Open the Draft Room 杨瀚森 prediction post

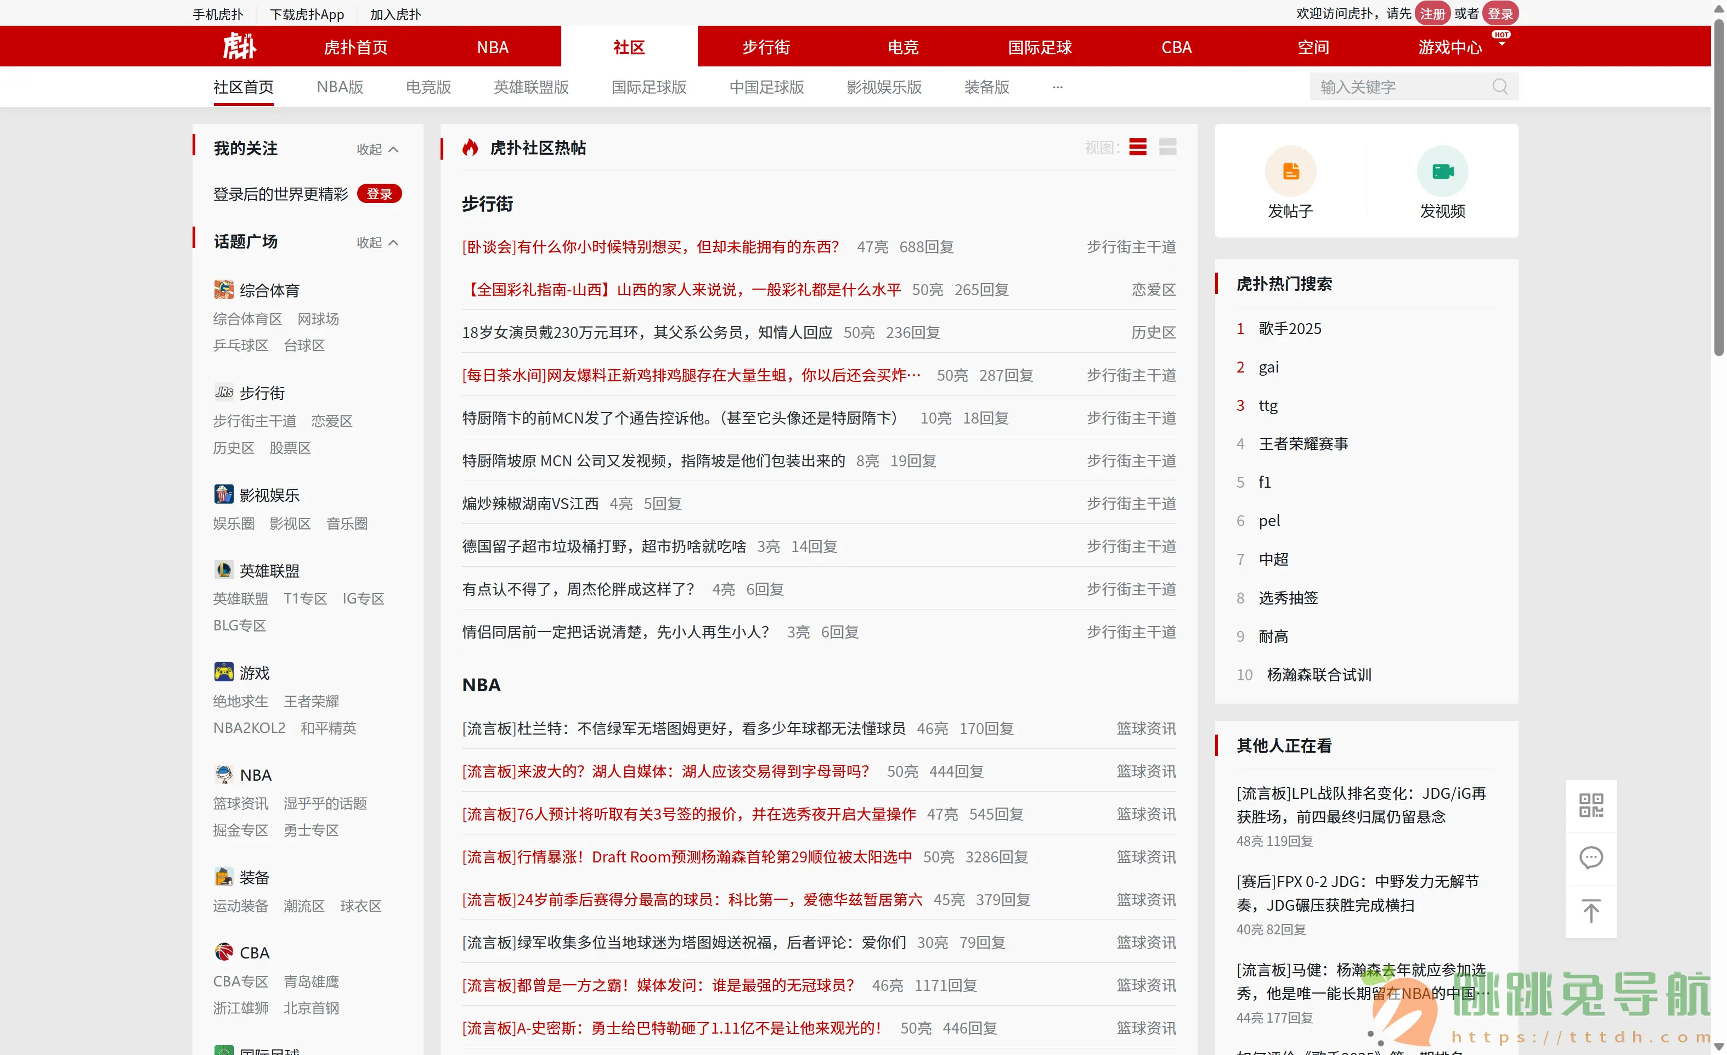(687, 856)
